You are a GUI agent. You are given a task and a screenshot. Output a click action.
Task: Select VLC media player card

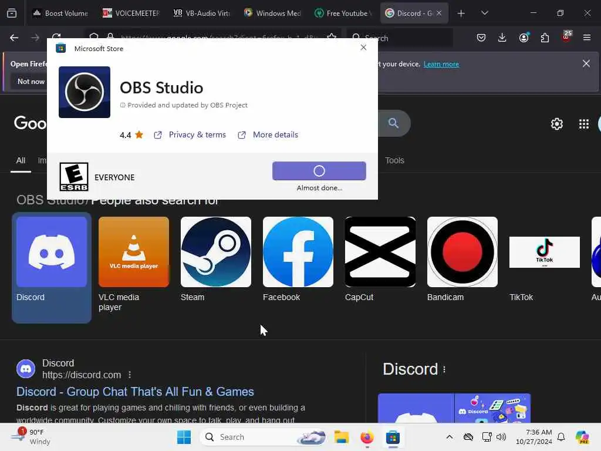coord(134,265)
